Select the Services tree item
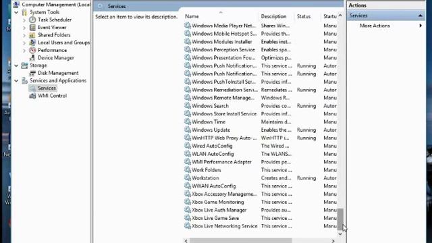Screen dimensions: 432x243 click(47, 88)
